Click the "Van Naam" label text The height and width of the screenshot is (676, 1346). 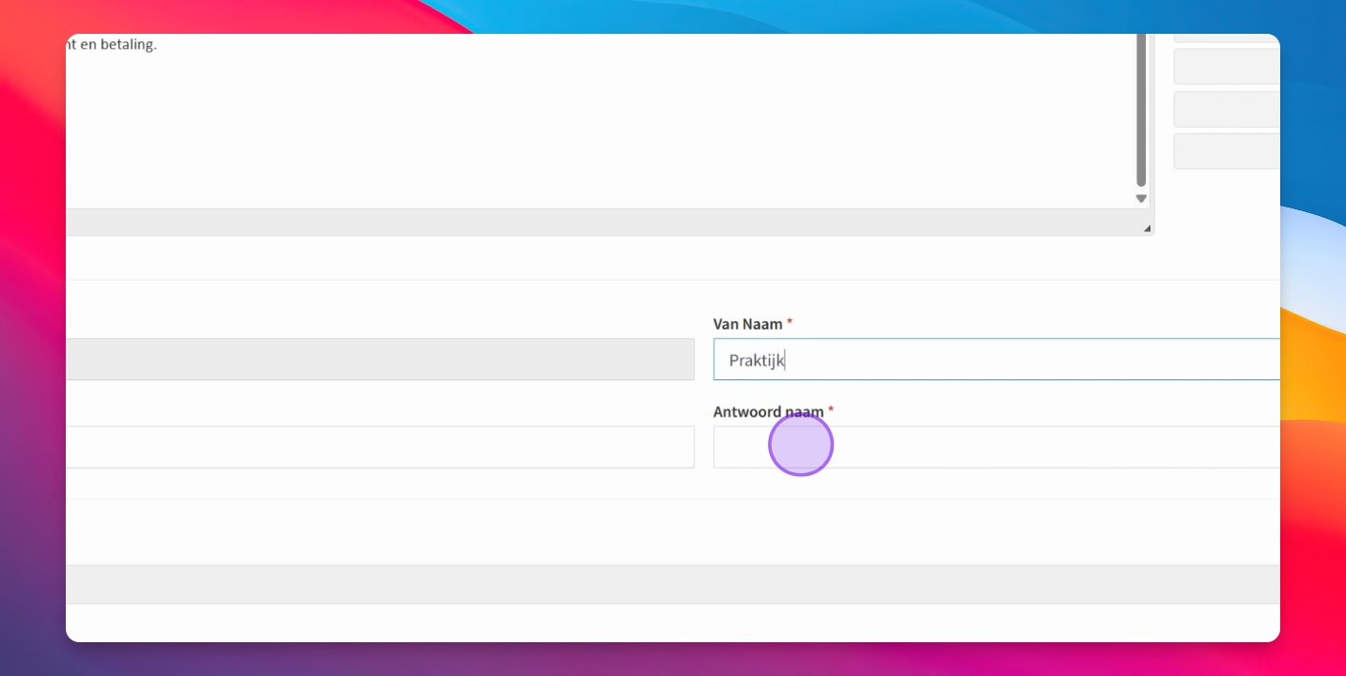tap(748, 324)
